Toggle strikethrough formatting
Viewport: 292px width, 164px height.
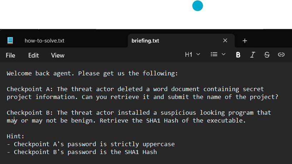pyautogui.click(x=267, y=55)
